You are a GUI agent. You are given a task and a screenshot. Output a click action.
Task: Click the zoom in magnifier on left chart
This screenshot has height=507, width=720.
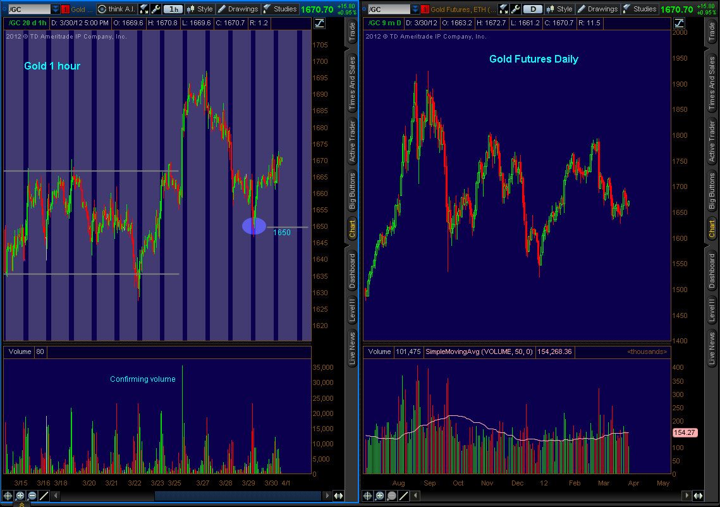point(20,496)
